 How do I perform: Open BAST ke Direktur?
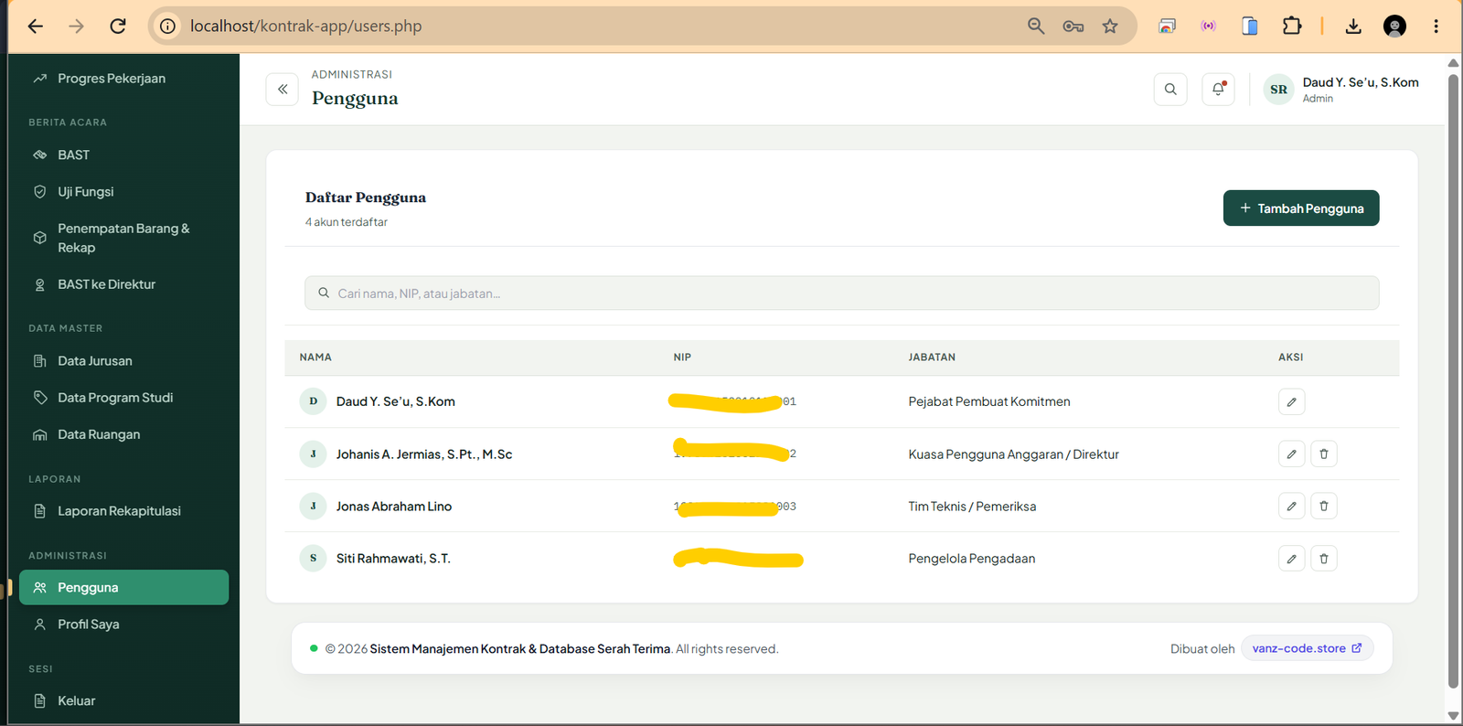point(123,284)
